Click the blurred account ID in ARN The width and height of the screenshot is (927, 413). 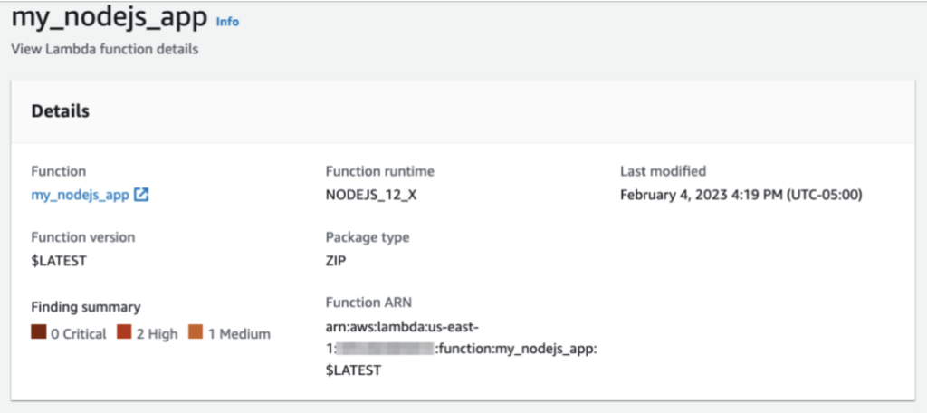[x=386, y=349]
